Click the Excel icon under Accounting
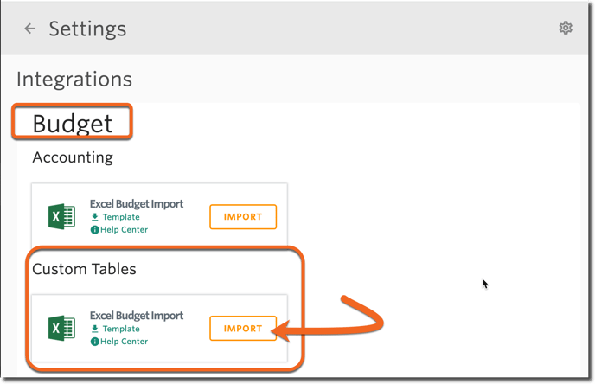595x384 pixels. (61, 216)
